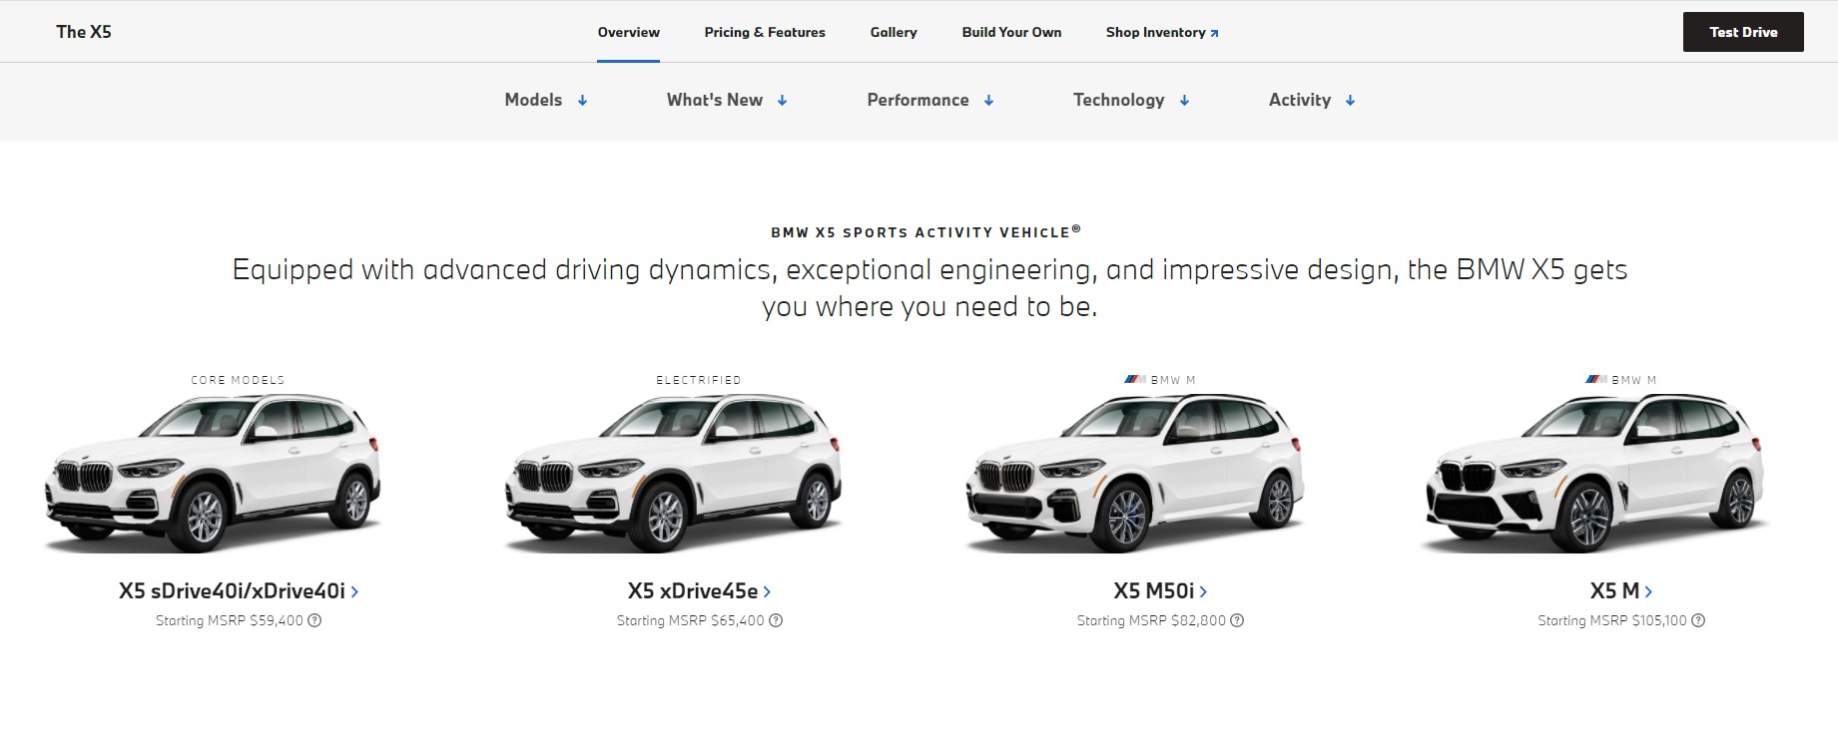This screenshot has width=1838, height=737.
Task: Open the Overview tab
Action: 629,32
